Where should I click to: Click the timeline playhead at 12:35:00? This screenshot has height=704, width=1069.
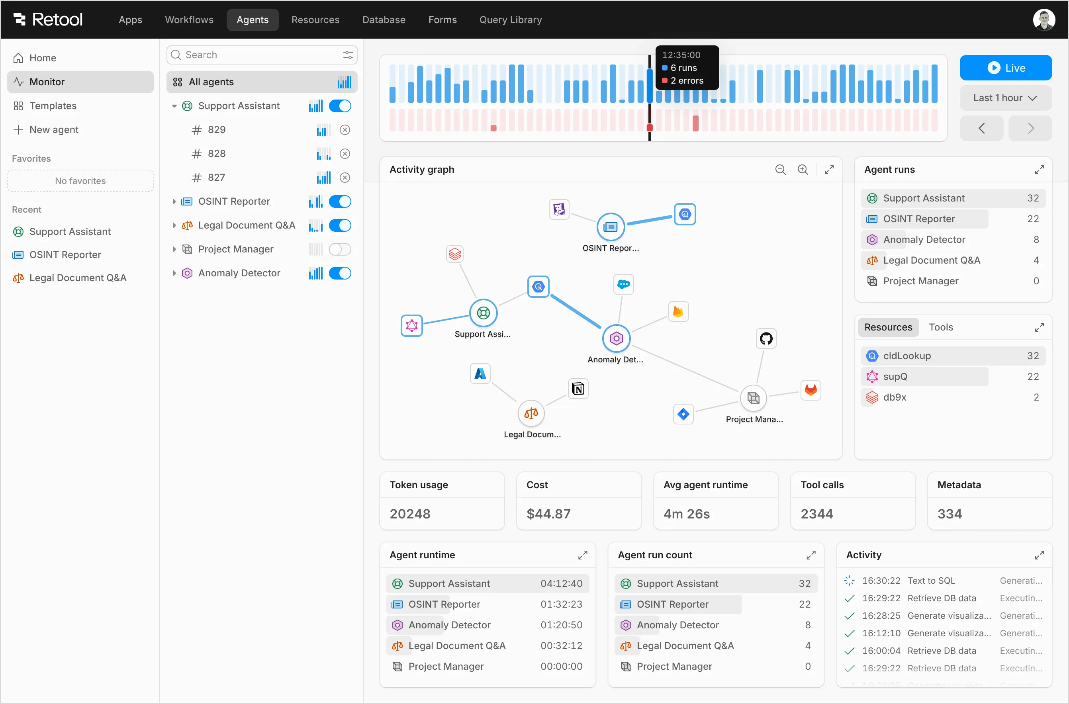tap(650, 99)
